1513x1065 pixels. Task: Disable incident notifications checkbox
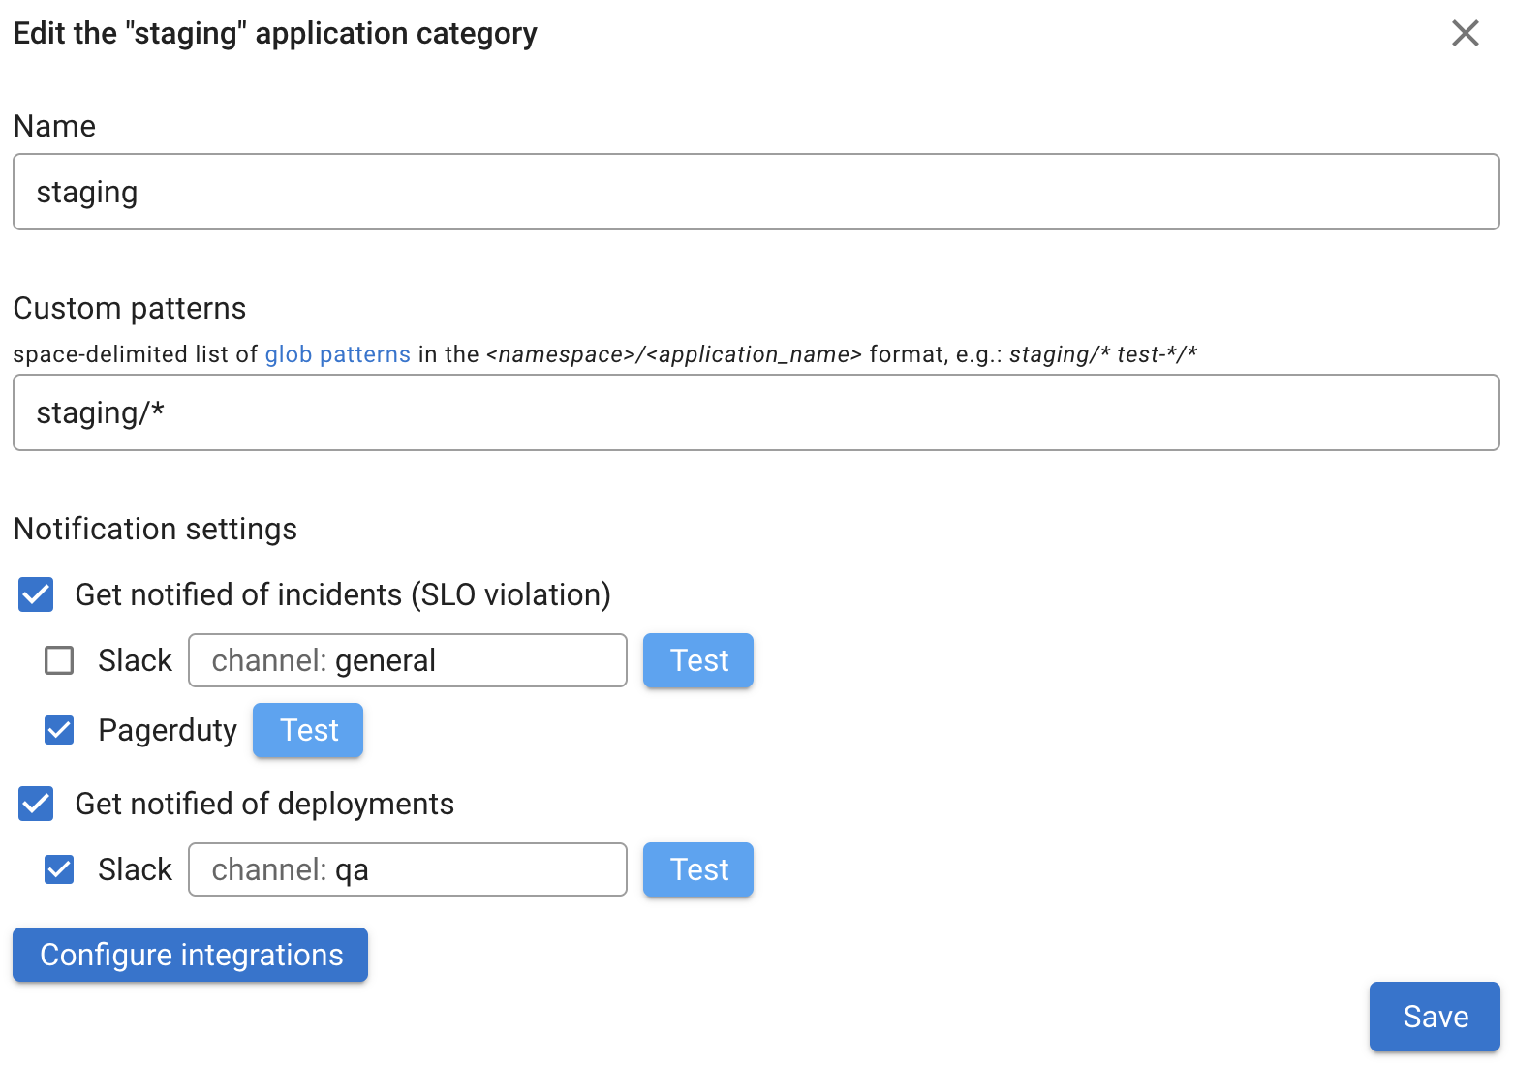[x=35, y=594]
